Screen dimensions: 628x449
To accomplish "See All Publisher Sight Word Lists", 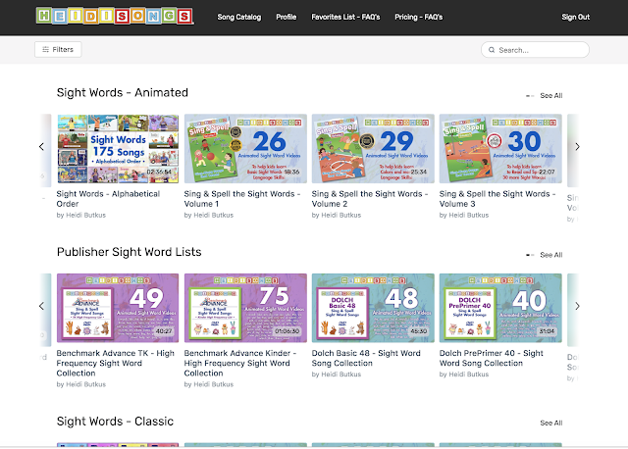I will click(x=551, y=255).
